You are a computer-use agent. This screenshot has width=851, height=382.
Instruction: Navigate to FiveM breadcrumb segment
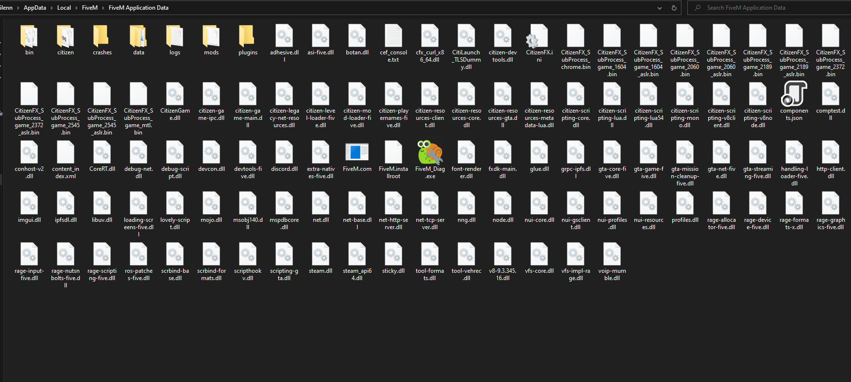[x=89, y=8]
